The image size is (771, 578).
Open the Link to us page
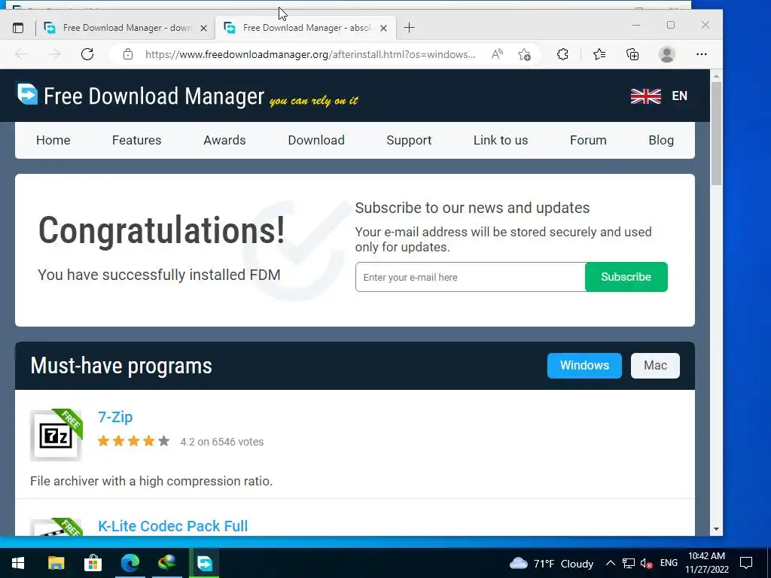point(501,140)
